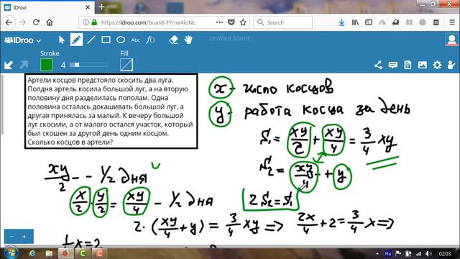Open a new browser tab

(101, 7)
